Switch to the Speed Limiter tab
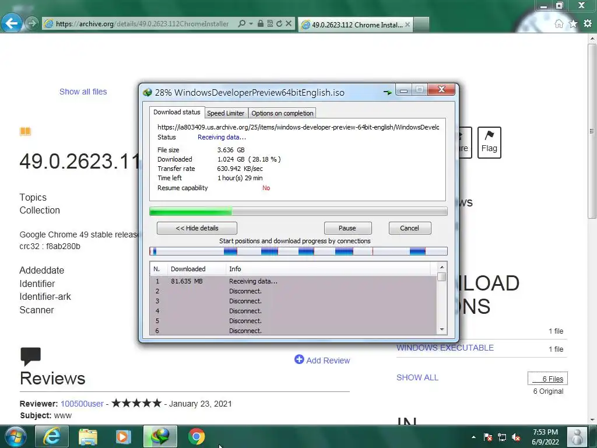Image resolution: width=597 pixels, height=448 pixels. point(226,113)
